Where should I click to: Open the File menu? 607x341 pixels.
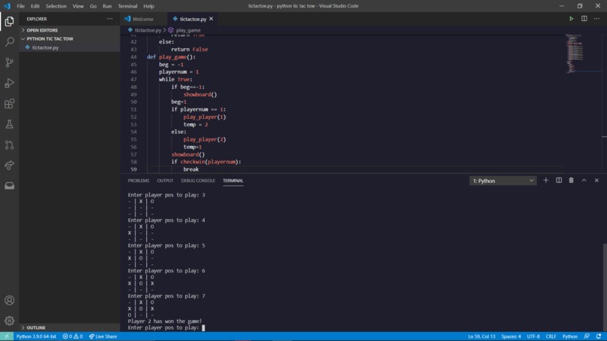tap(20, 6)
